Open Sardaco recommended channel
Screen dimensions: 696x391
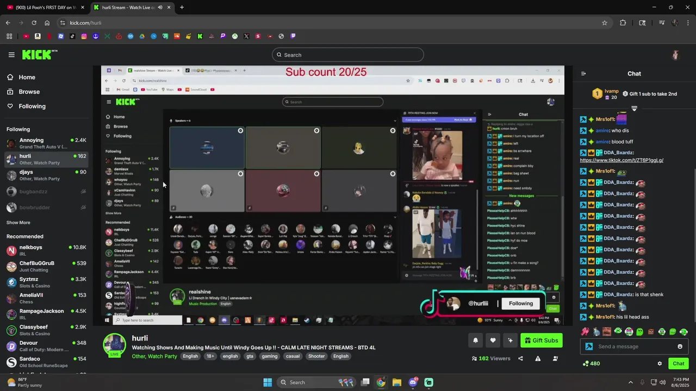click(x=46, y=362)
